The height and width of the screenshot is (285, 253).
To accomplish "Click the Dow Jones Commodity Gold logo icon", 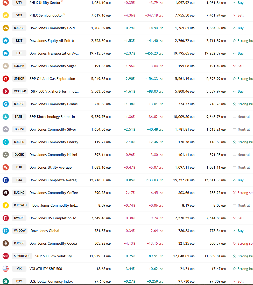I will (6, 28).
